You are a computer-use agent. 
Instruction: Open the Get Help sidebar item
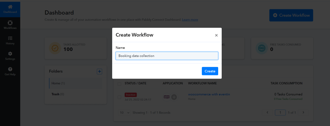pyautogui.click(x=10, y=72)
